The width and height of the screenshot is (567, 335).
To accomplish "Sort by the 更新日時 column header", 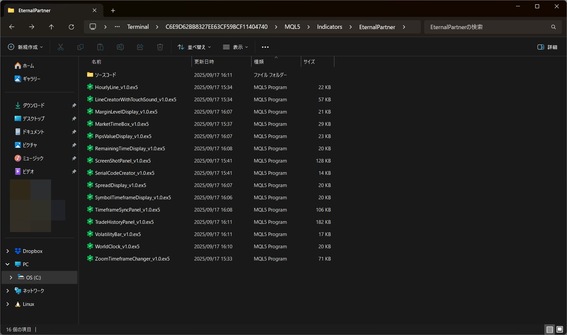I will (x=204, y=62).
